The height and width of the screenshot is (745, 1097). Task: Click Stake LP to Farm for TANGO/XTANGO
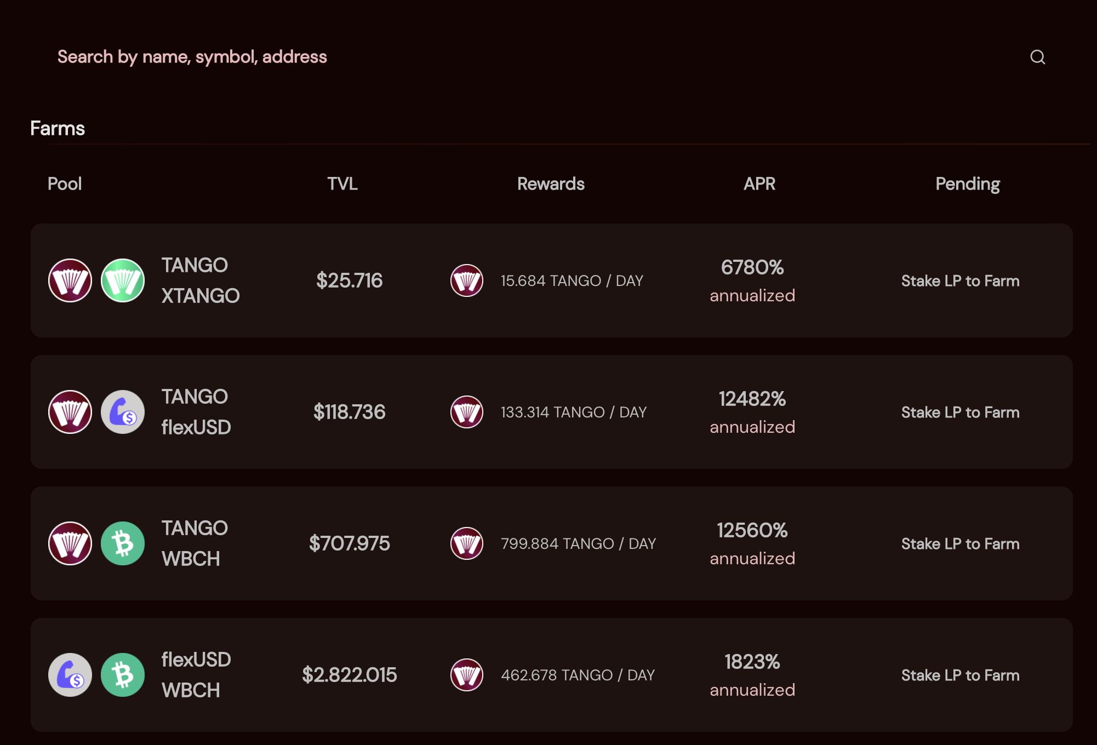[x=961, y=280]
